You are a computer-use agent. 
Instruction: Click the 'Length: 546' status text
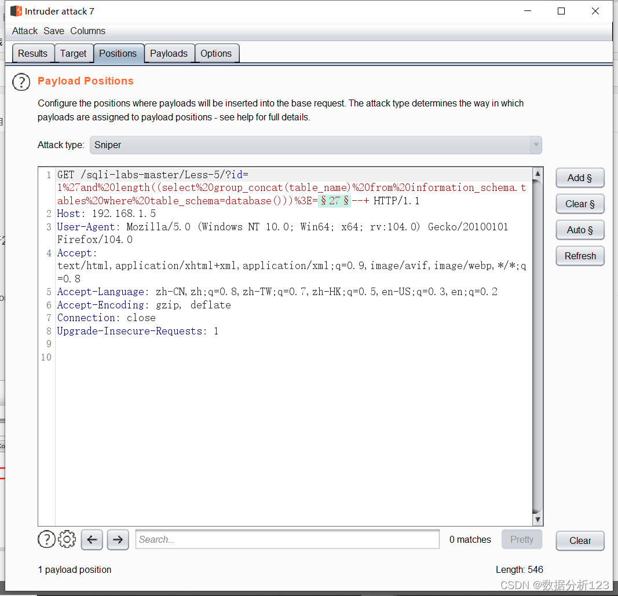pyautogui.click(x=519, y=569)
